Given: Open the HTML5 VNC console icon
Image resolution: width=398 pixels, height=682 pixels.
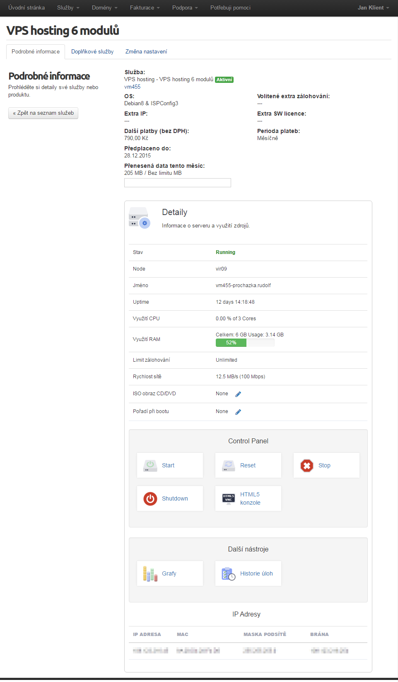Looking at the screenshot, I should pos(228,498).
